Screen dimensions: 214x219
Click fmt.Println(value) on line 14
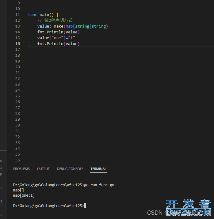tap(59, 32)
